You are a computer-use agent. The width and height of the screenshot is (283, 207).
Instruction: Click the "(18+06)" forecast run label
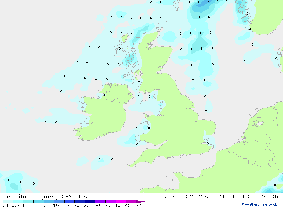click(x=268, y=197)
